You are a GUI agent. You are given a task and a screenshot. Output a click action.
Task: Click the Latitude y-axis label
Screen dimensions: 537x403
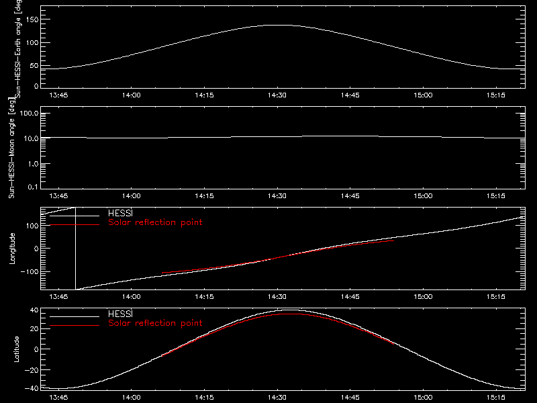coord(16,349)
